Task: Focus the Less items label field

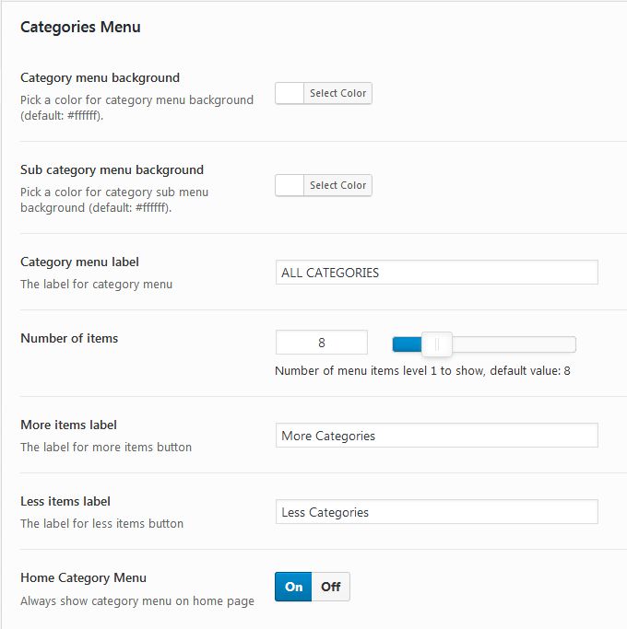Action: [437, 512]
